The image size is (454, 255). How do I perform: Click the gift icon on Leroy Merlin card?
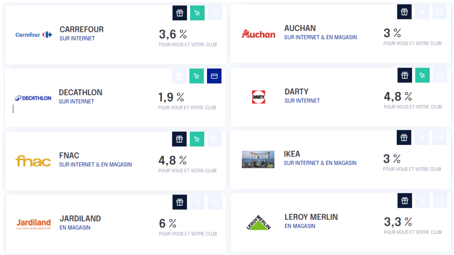click(405, 201)
